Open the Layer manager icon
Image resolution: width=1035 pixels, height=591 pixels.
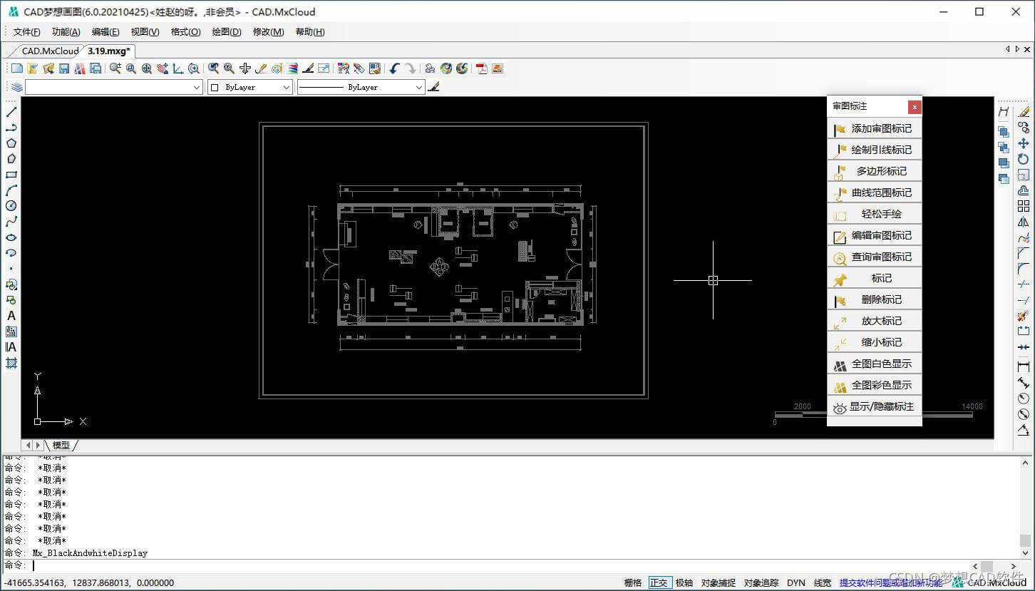(17, 87)
